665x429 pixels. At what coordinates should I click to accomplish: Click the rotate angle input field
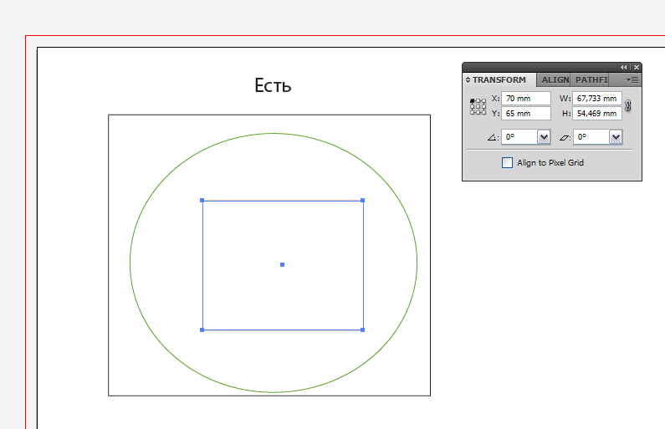click(519, 137)
